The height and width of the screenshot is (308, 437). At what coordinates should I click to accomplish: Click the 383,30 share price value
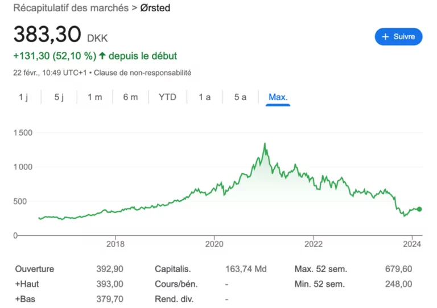47,35
